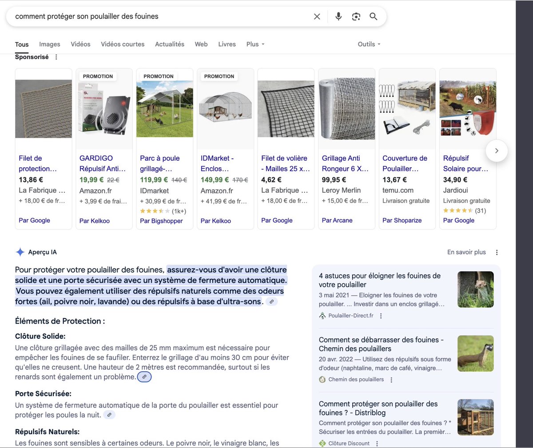The width and height of the screenshot is (533, 448).
Task: Open GARDIGO Répulsif Anti product link
Action: tap(103, 163)
